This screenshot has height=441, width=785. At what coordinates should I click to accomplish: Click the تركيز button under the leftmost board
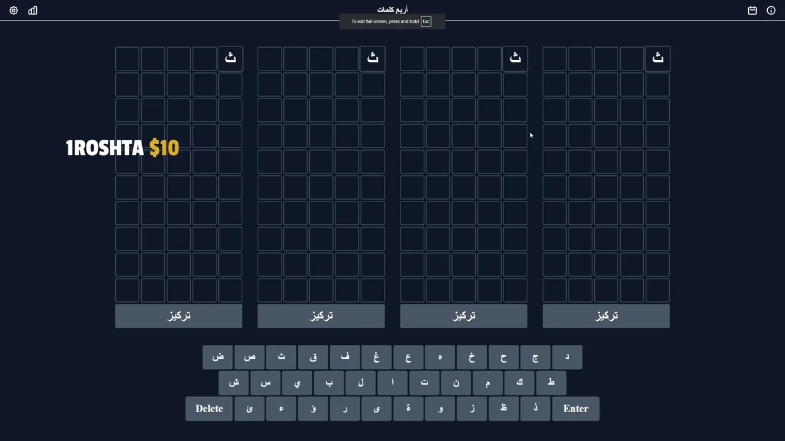(x=179, y=316)
